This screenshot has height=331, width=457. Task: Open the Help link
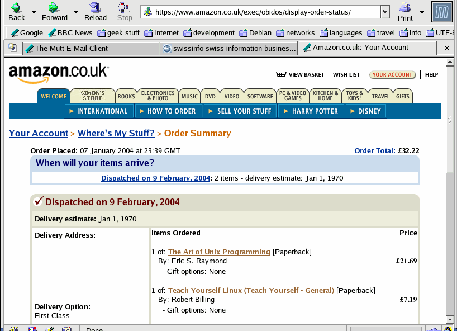(431, 75)
